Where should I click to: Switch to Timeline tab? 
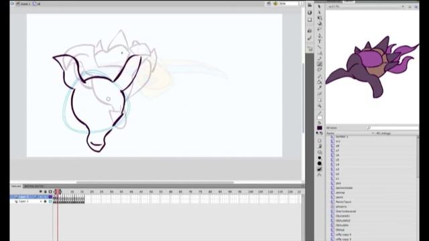click(16, 186)
